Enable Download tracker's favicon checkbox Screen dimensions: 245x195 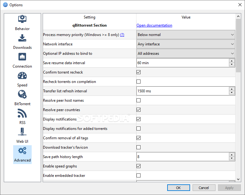[138, 147]
